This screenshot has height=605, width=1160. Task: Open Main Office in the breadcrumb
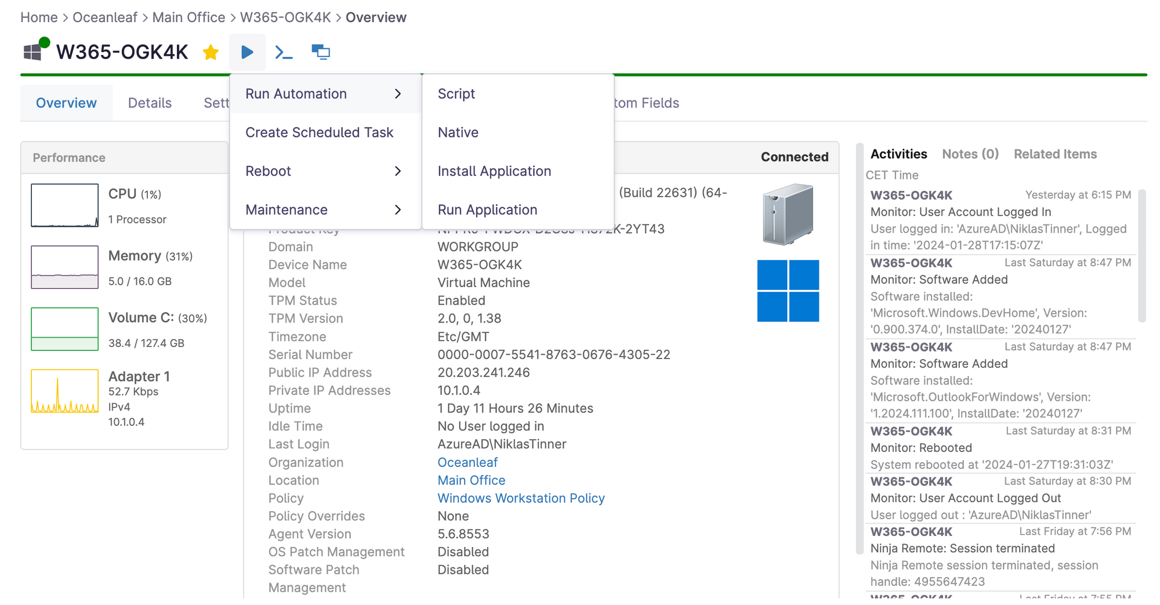click(188, 17)
